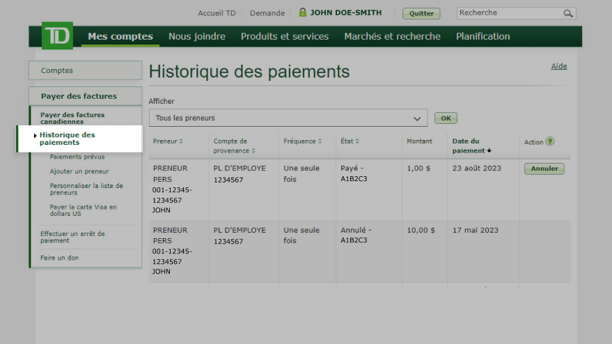Screen dimensions: 612x344
Task: Click the Preneur column header text
Action: 165,141
